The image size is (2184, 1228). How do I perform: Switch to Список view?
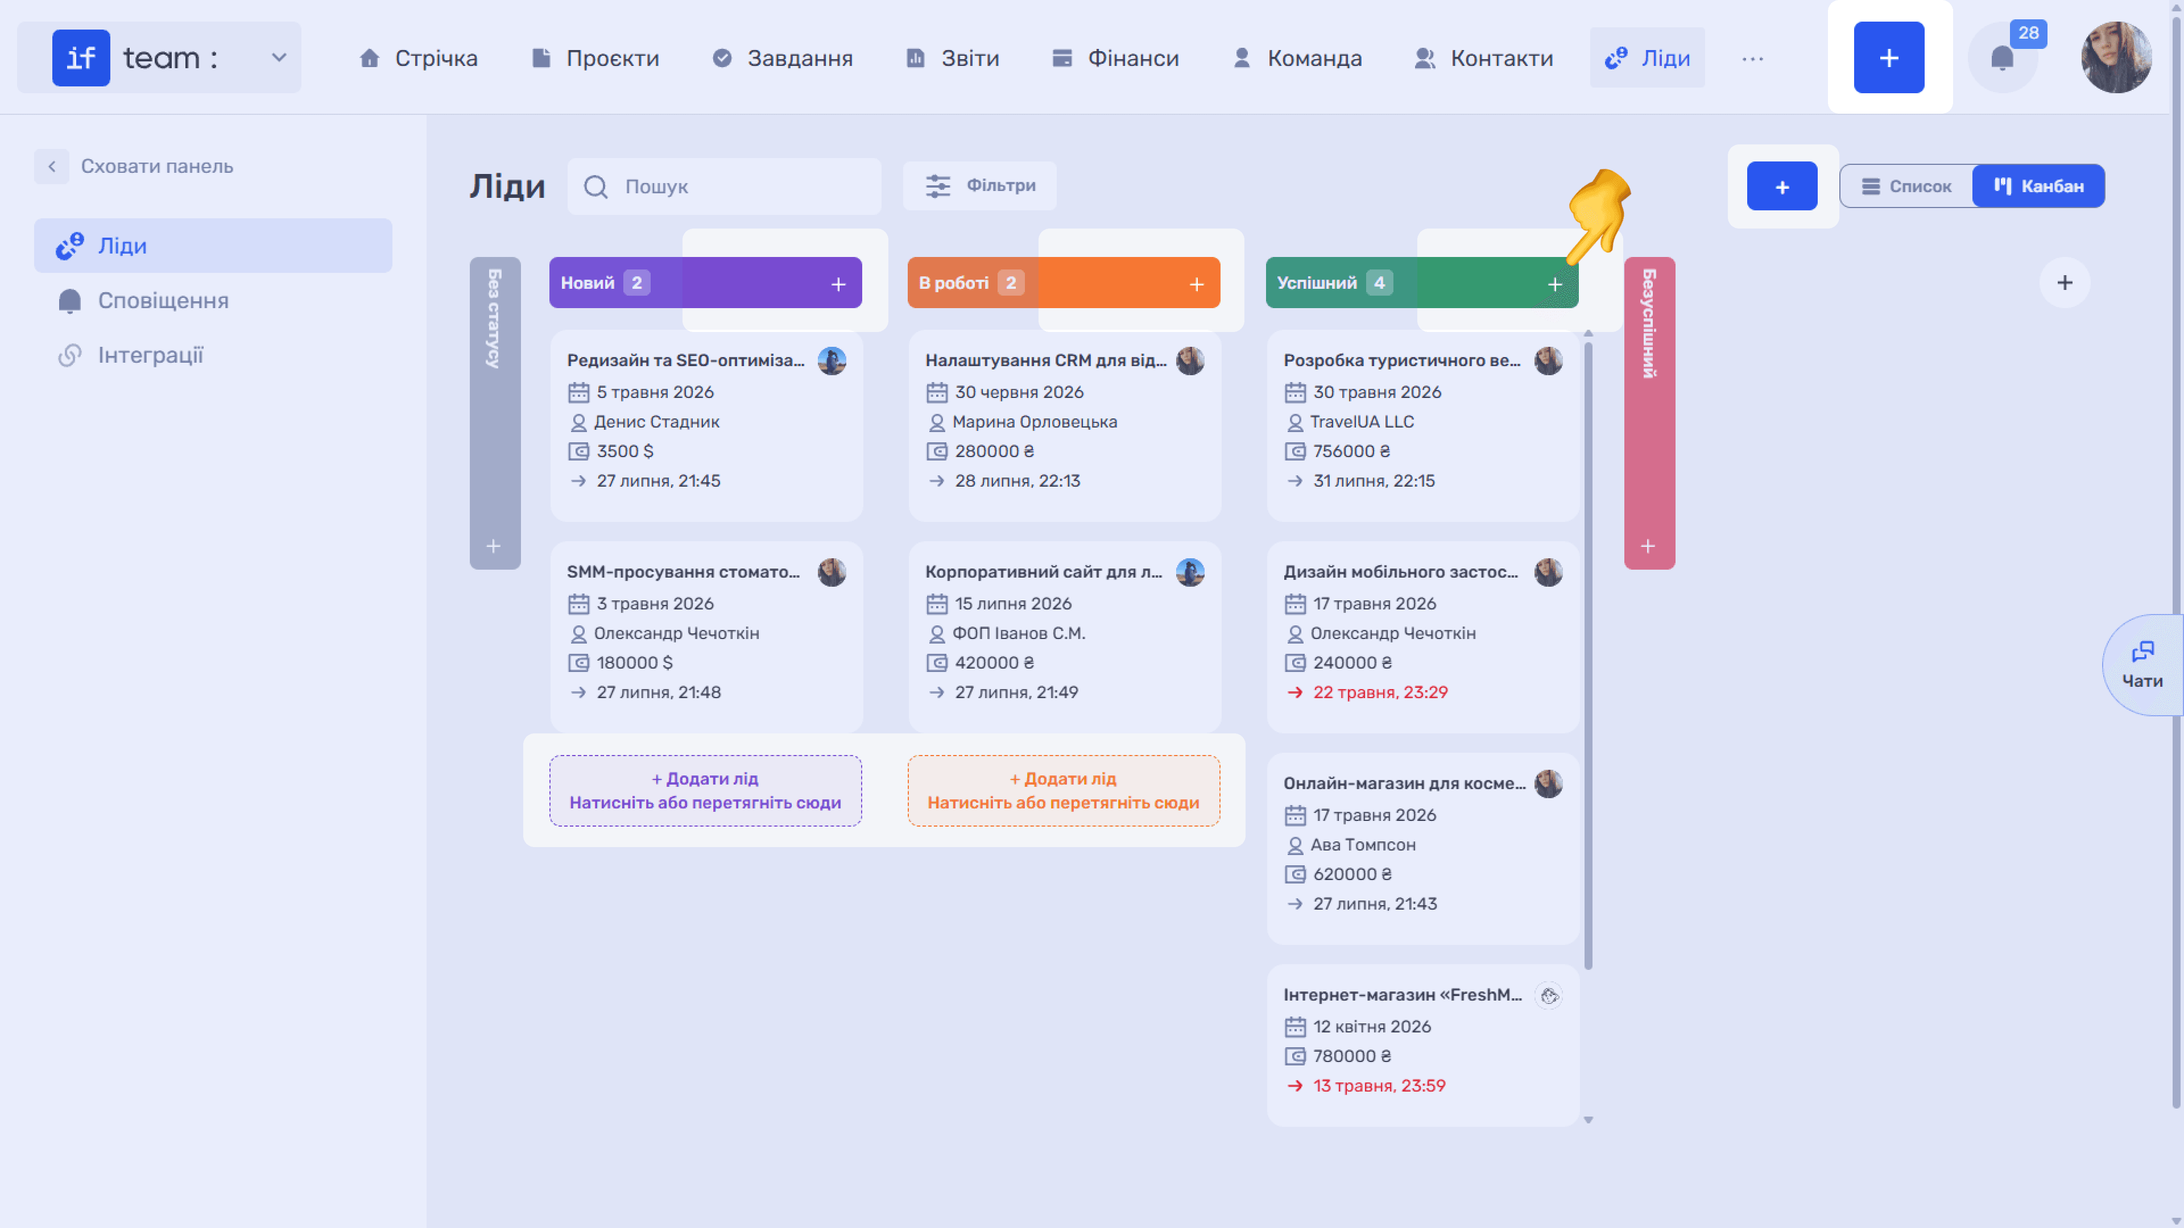1906,185
